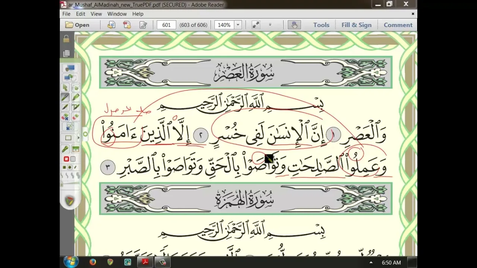Screen dimensions: 477x268
Task: Click the green circle toolbar collapse handle
Action: coord(85,134)
